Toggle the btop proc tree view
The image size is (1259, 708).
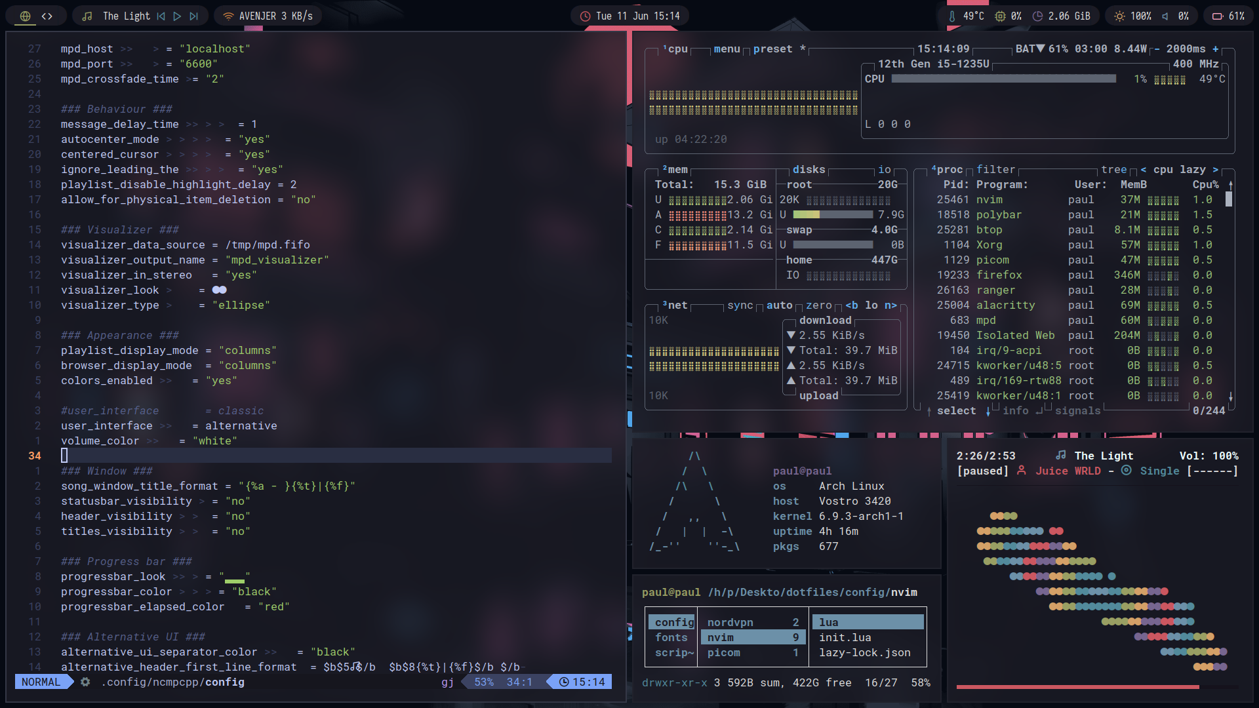click(x=1113, y=169)
